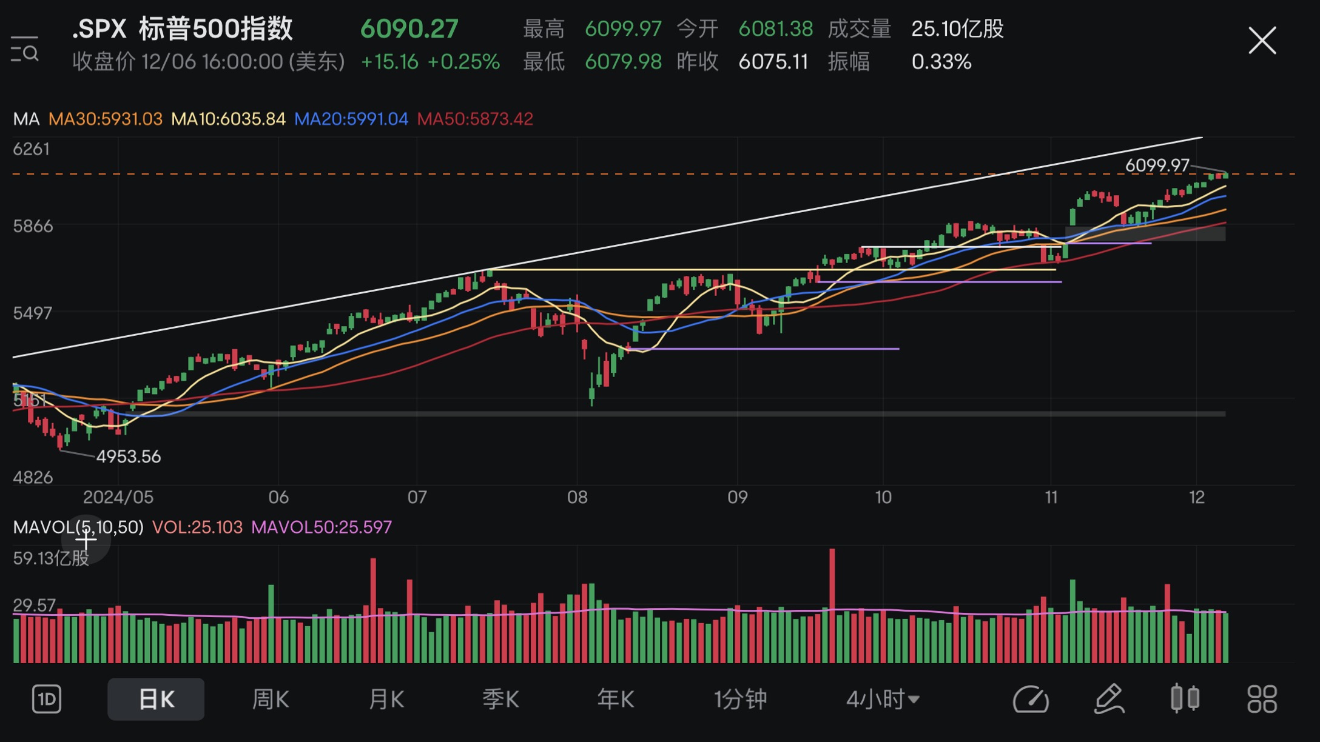Tap the crosshair plus cursor marker
Screen dimensions: 1320x742
pyautogui.click(x=86, y=539)
